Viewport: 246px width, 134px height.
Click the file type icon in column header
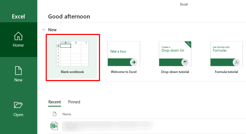tap(54, 114)
